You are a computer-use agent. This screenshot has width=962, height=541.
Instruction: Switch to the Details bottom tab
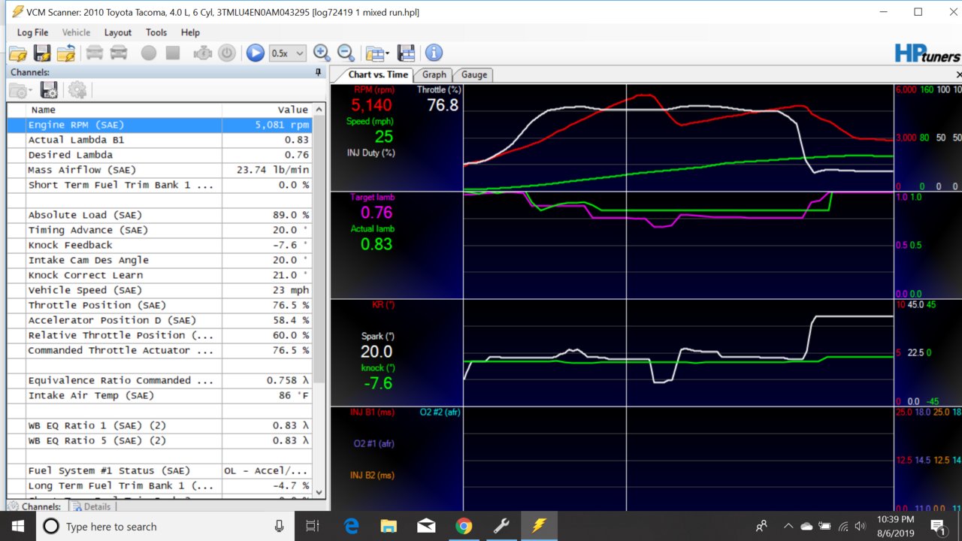coord(91,506)
